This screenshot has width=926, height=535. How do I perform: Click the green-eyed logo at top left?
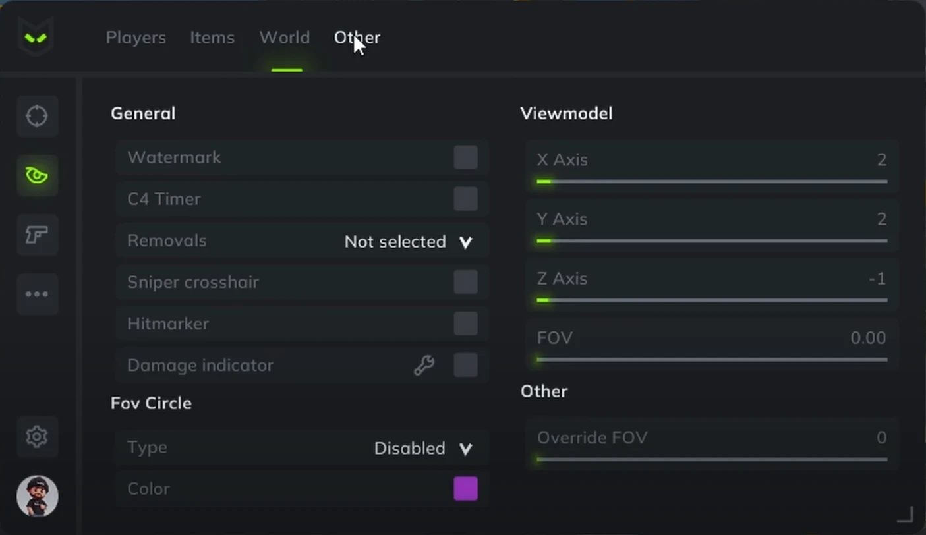(36, 38)
